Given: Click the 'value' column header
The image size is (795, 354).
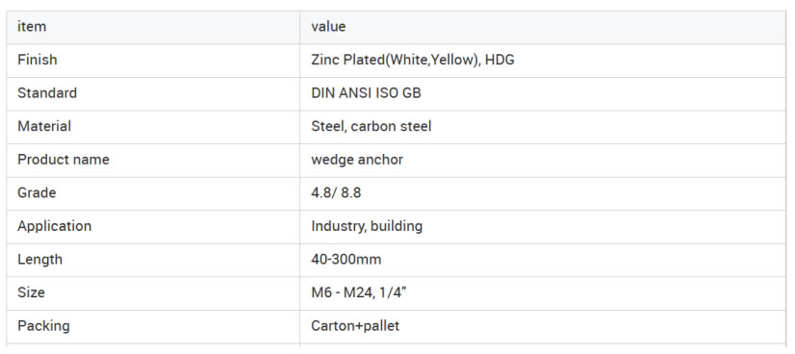Looking at the screenshot, I should point(328,26).
